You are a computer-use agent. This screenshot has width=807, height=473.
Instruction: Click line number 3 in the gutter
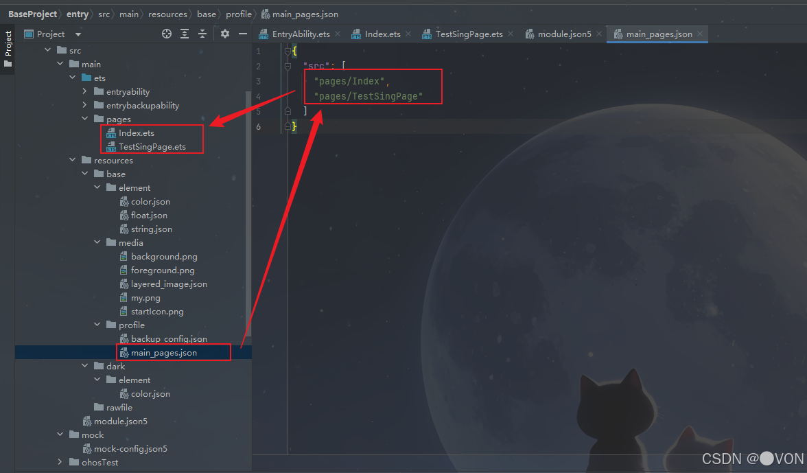pos(258,81)
